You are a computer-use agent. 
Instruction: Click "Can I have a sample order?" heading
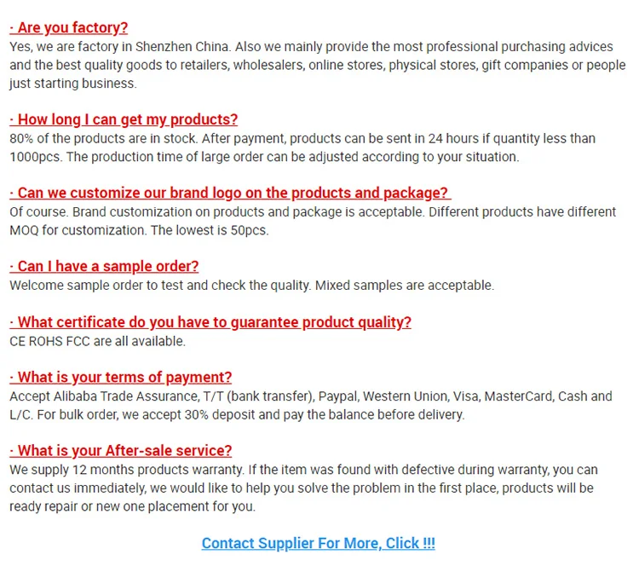point(104,266)
